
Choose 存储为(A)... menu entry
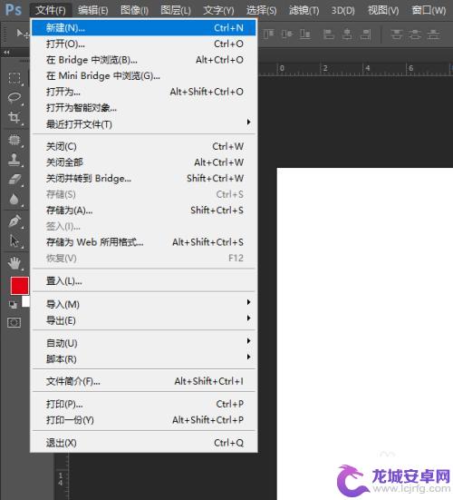coord(143,211)
